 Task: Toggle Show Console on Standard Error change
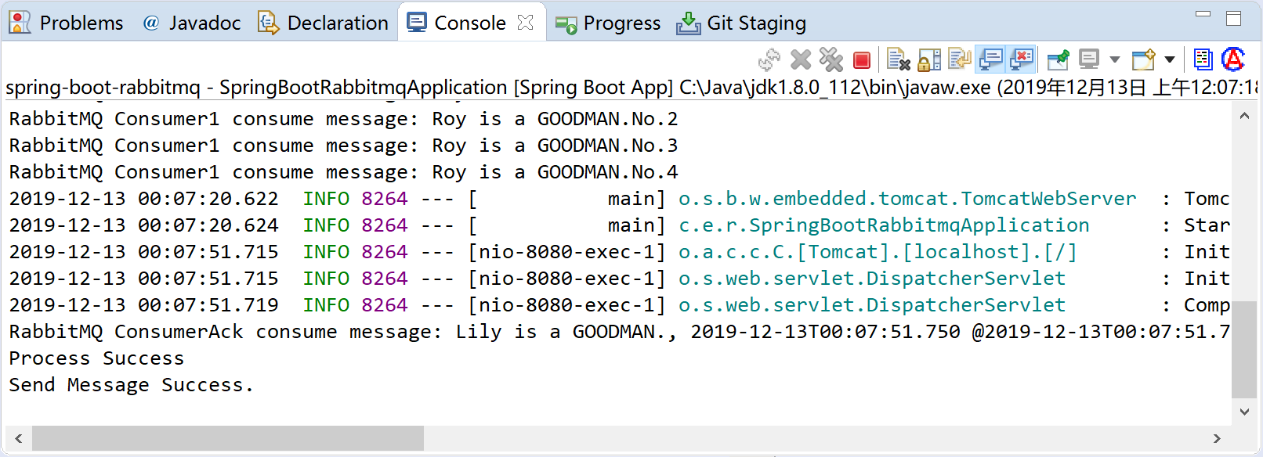pos(1022,59)
